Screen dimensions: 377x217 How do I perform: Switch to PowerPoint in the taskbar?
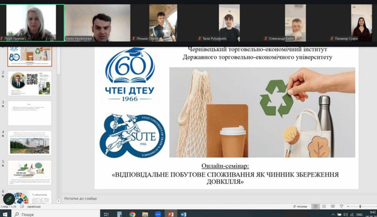tap(171, 214)
